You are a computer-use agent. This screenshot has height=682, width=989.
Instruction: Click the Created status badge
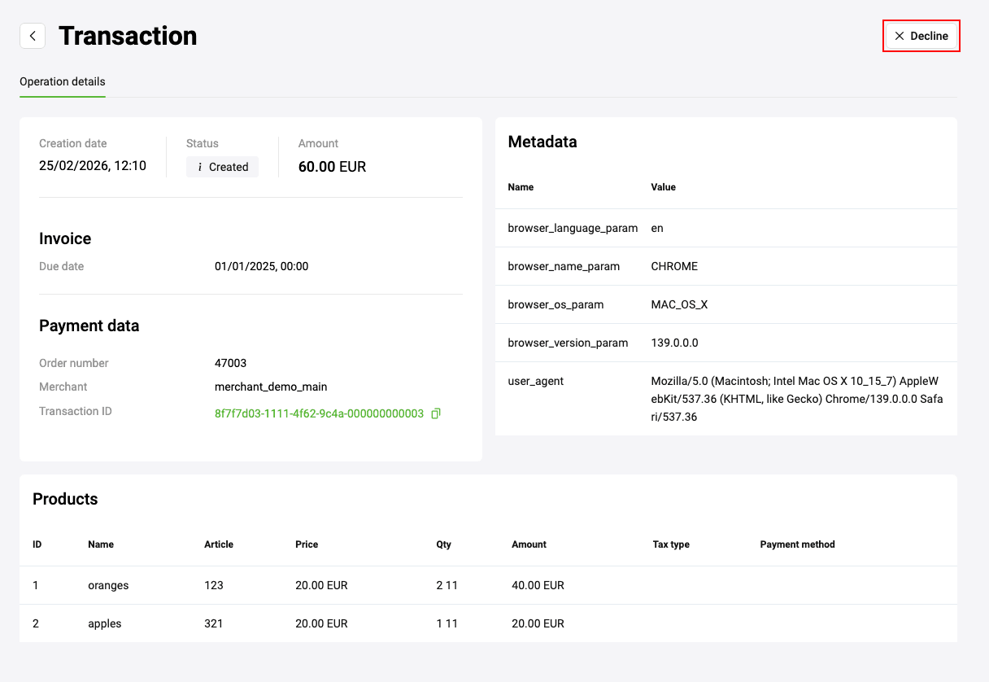click(x=222, y=167)
